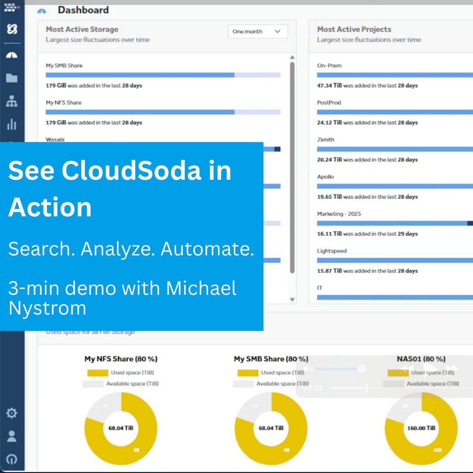473x473 pixels.
Task: Click the My SMB Share (80 %) chart title
Action: pos(271,359)
